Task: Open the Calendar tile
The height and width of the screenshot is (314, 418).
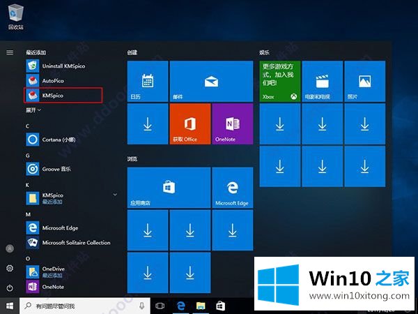Action: pyautogui.click(x=148, y=81)
